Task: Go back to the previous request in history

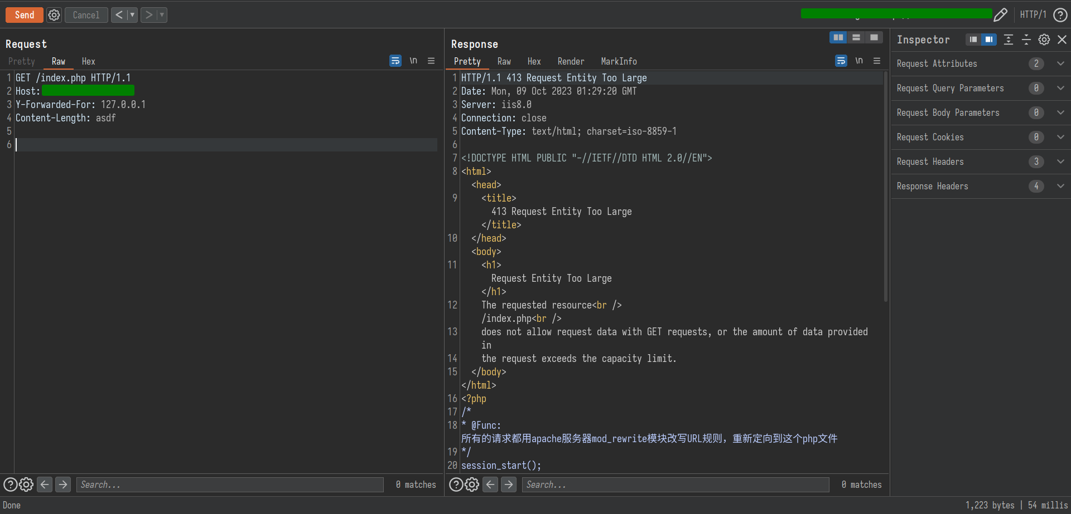Action: tap(119, 15)
